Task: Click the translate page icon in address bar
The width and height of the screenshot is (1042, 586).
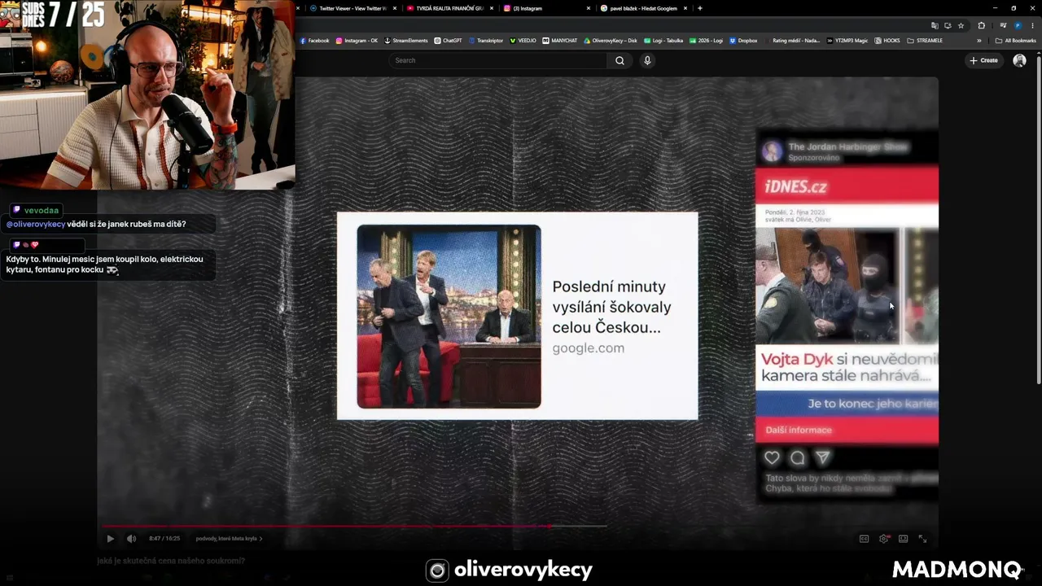Action: point(935,25)
